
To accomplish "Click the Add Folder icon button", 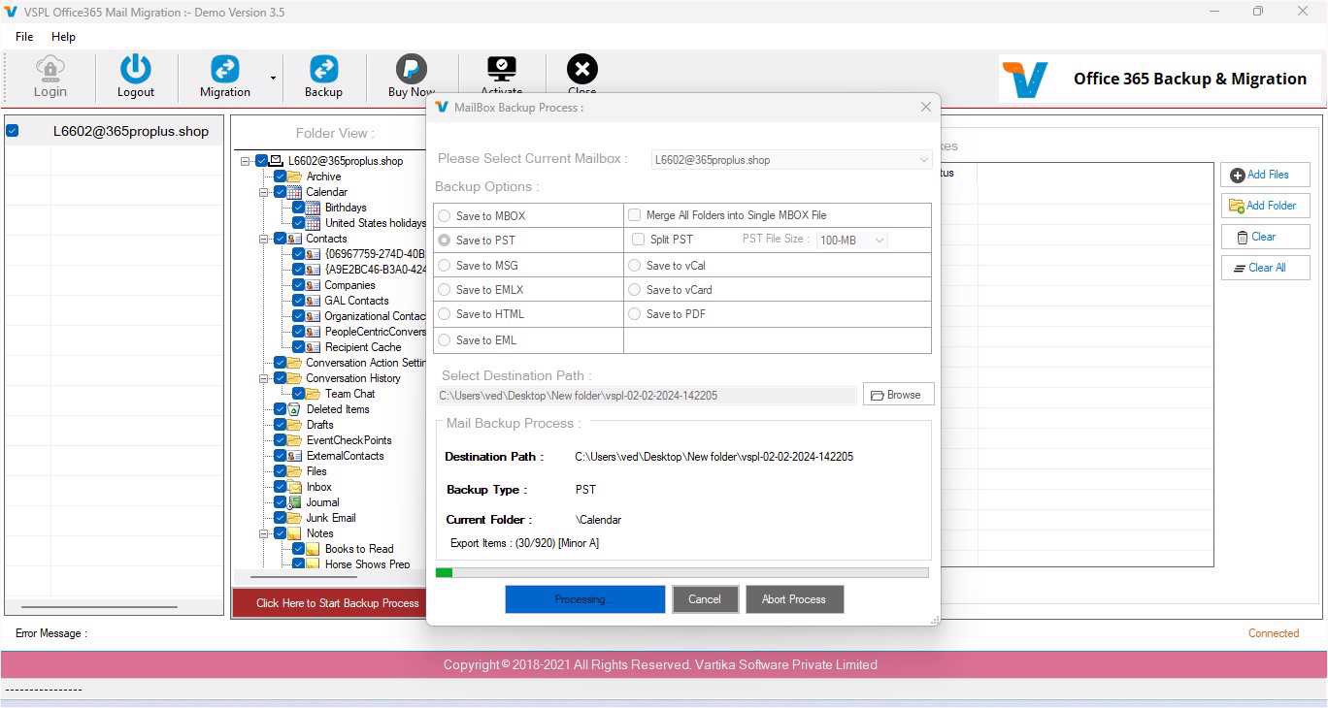I will pos(1266,206).
